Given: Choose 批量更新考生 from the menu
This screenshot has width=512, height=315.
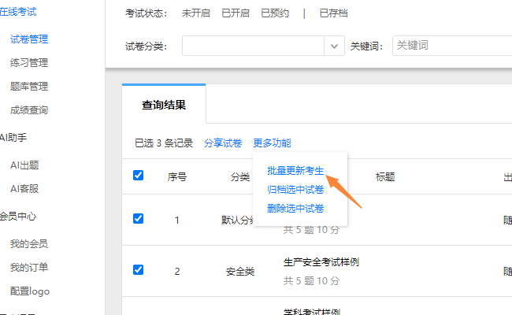Looking at the screenshot, I should 295,171.
